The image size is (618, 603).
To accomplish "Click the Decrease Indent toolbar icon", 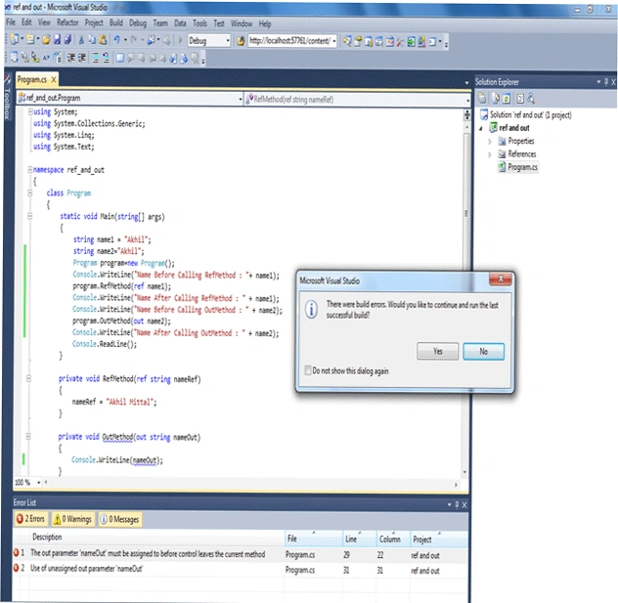I will point(71,59).
